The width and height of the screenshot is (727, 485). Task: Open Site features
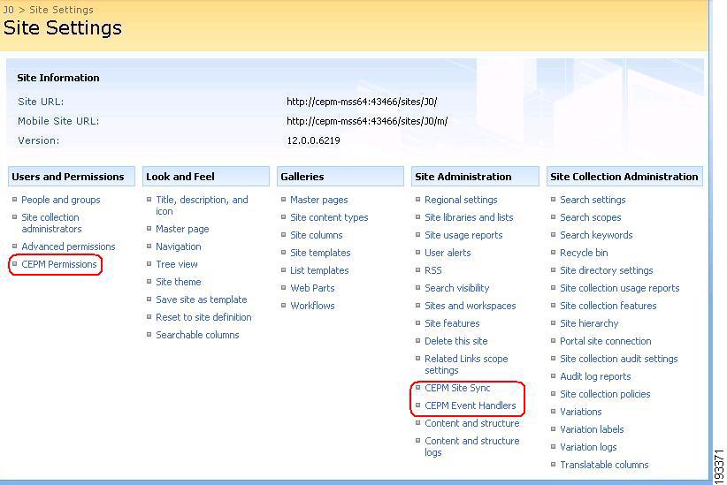[x=452, y=322]
